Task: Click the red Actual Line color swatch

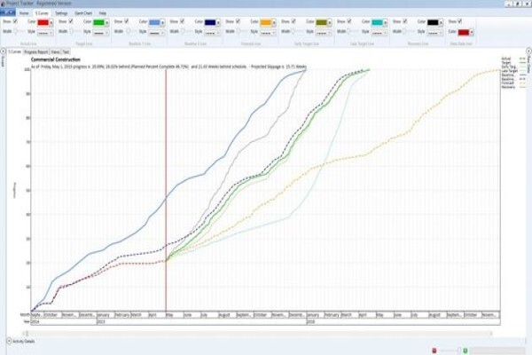Action: [x=43, y=22]
